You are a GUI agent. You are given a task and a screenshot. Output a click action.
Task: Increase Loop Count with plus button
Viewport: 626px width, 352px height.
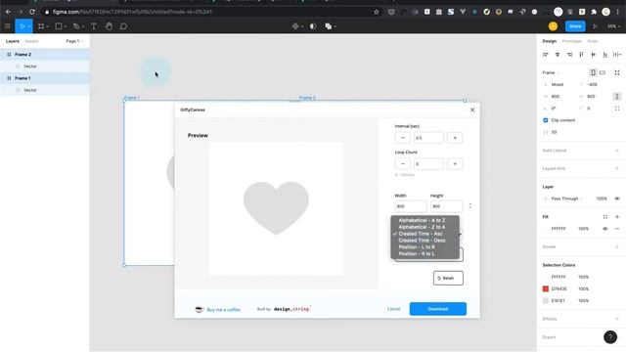pos(455,164)
